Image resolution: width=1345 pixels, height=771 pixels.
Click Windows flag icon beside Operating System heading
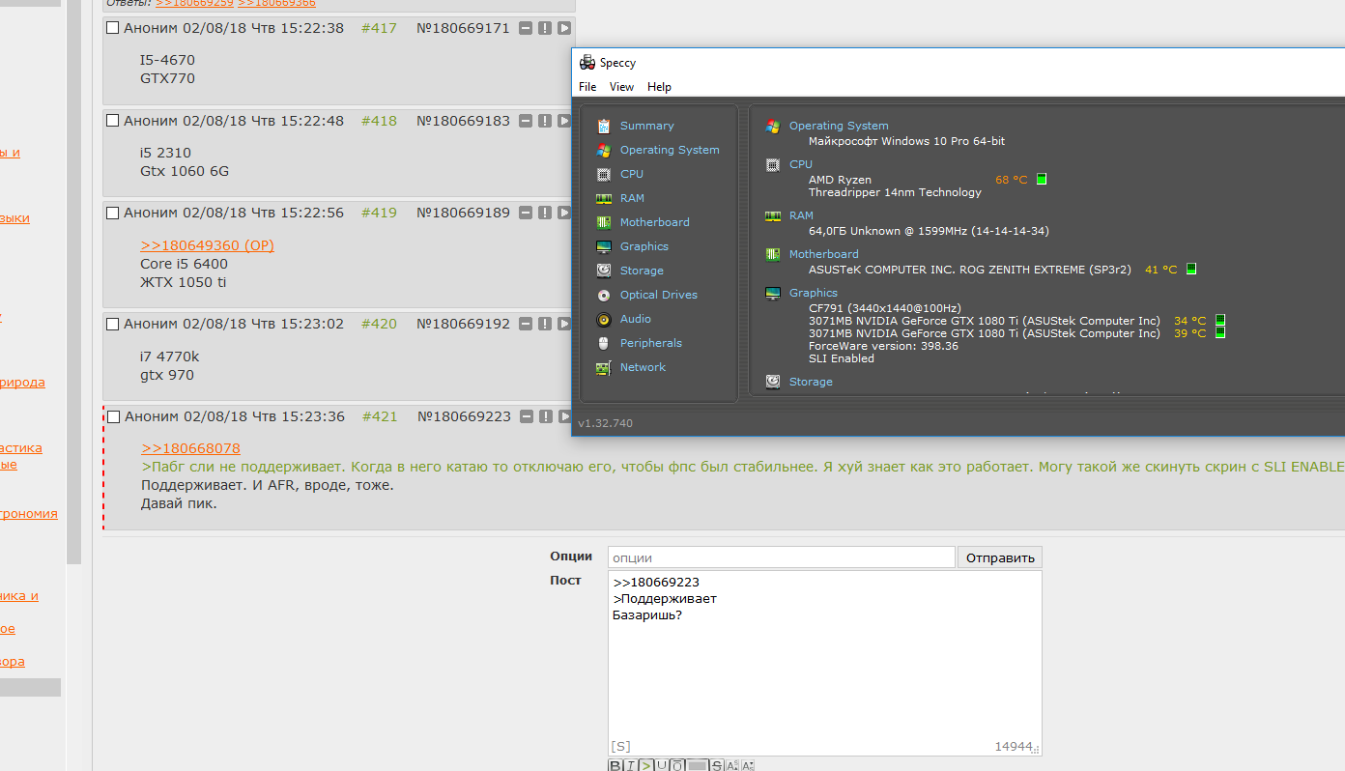tap(772, 126)
